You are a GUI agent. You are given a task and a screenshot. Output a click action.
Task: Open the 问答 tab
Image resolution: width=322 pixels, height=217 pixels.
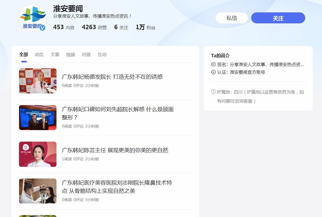[86, 54]
